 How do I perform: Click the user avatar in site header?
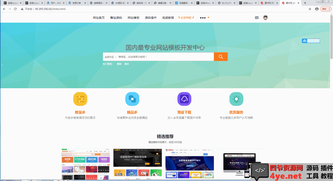pos(265,18)
